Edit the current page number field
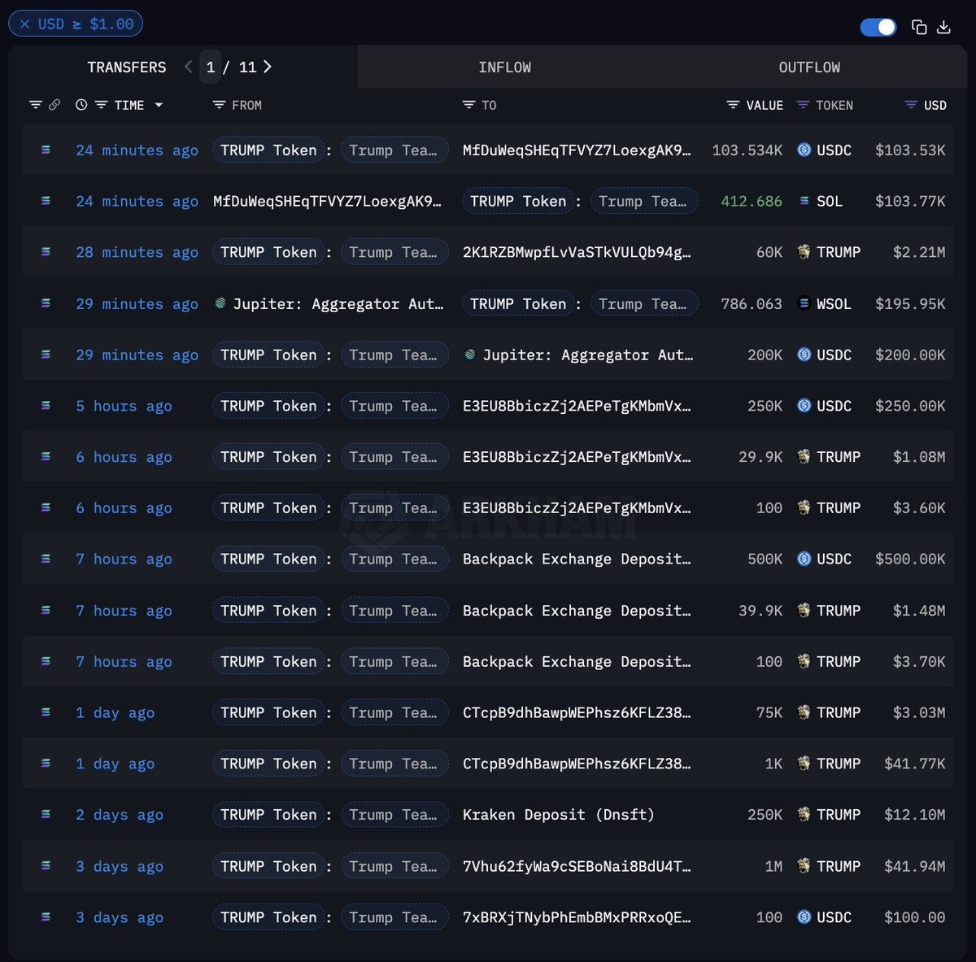The width and height of the screenshot is (976, 962). 211,67
